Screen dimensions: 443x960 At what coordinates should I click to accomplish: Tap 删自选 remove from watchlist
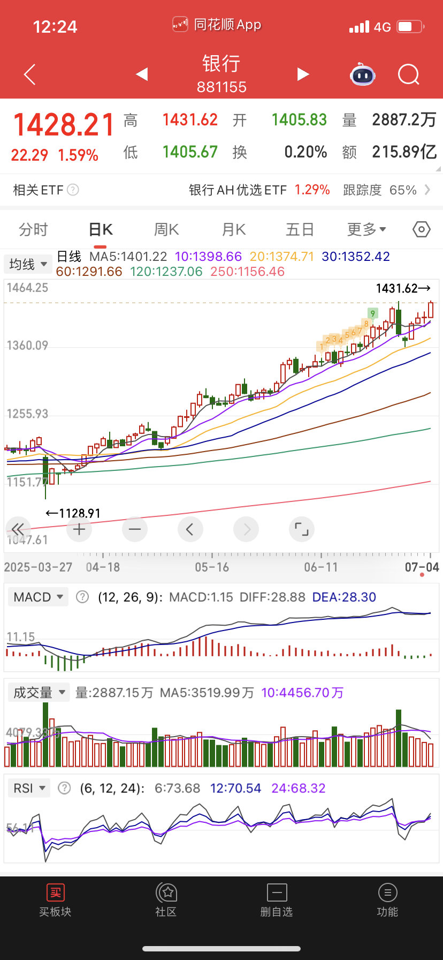click(x=277, y=900)
